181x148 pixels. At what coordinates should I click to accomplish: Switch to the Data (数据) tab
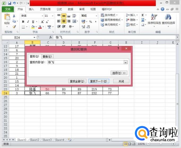pyautogui.click(x=70, y=9)
